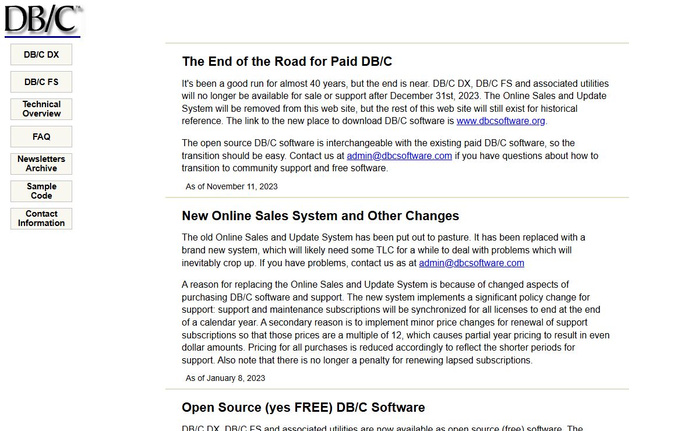Go to Technical Overview
The image size is (699, 431).
click(x=41, y=109)
